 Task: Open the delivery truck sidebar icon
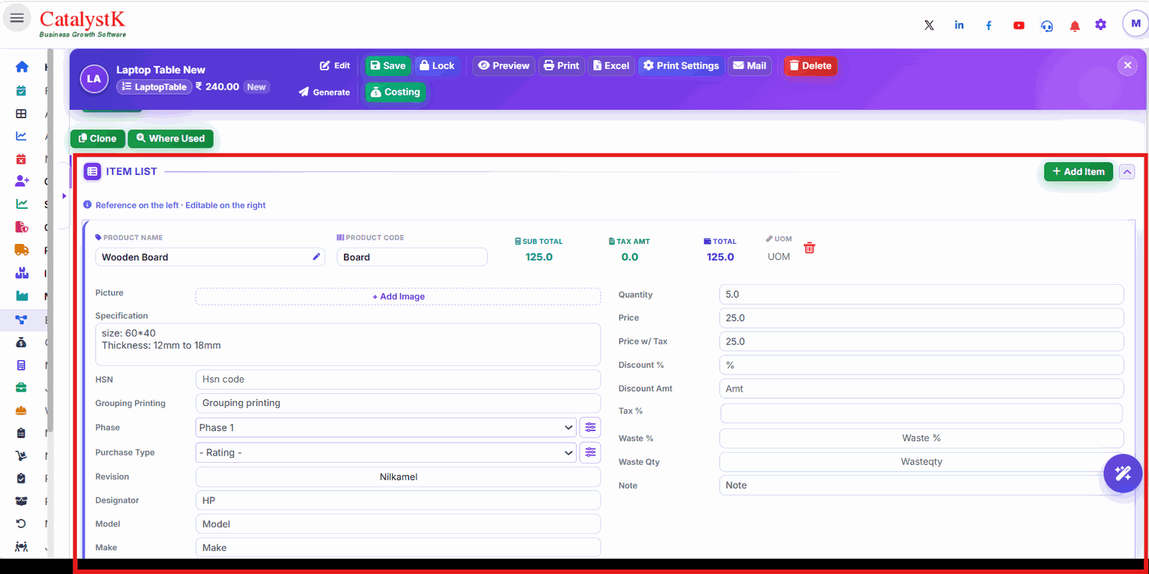click(22, 250)
